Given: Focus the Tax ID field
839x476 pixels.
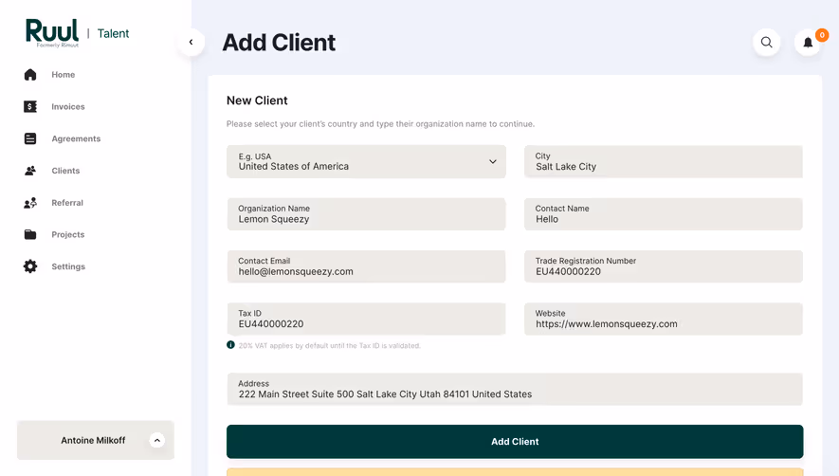Looking at the screenshot, I should (x=367, y=320).
